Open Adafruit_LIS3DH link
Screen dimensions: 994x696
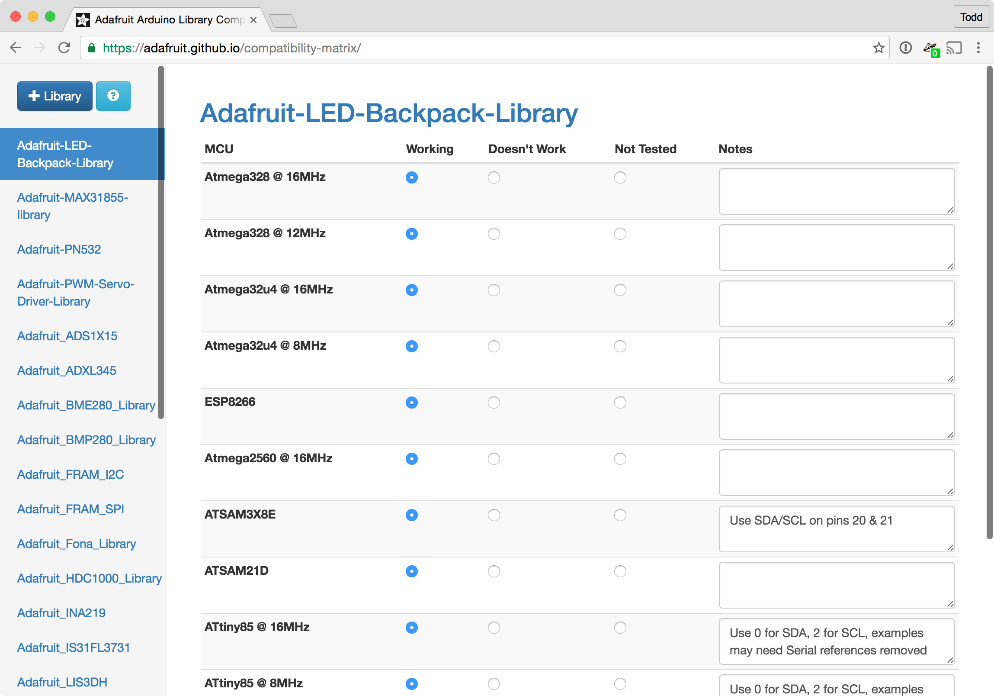coord(62,683)
